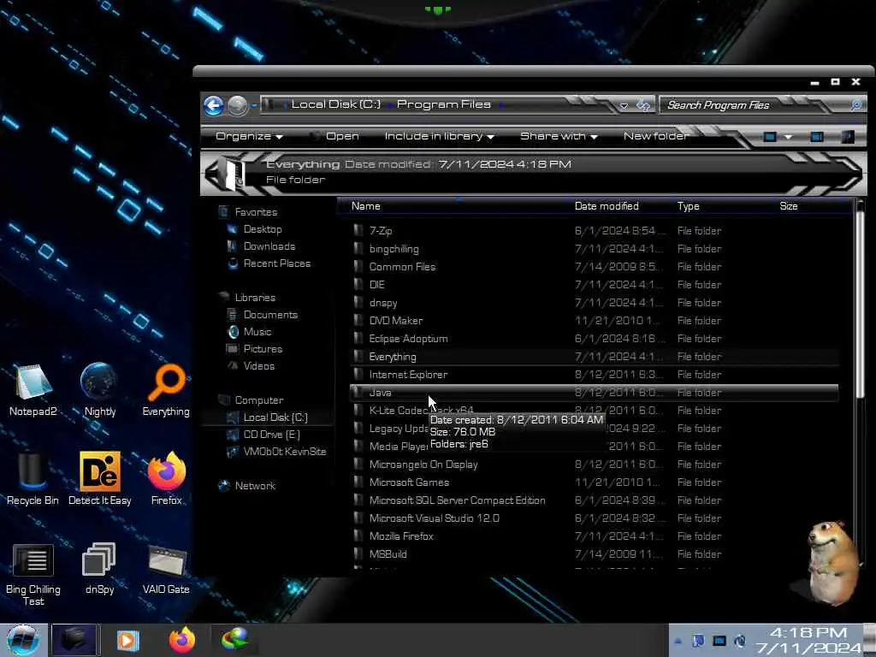Click the change view icon
This screenshot has width=876, height=657.
point(770,137)
